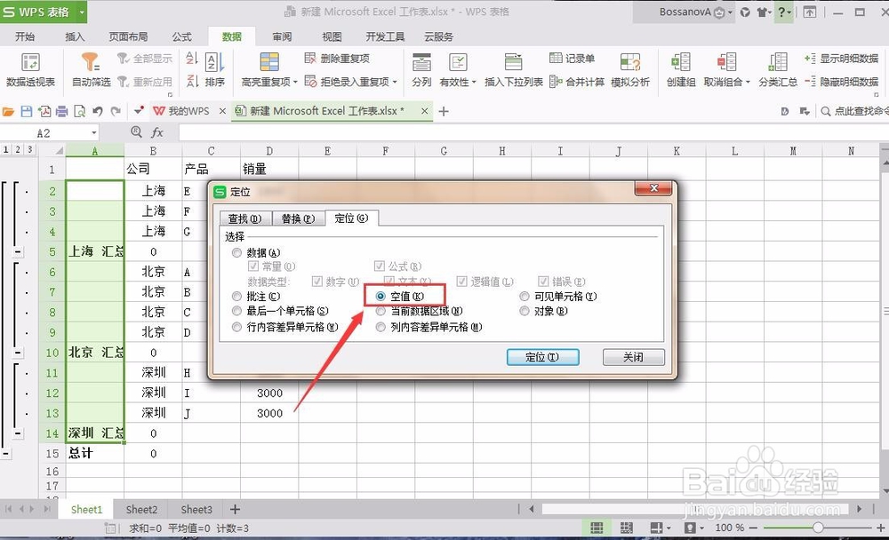Image resolution: width=889 pixels, height=540 pixels.
Task: Select the 批注 (Comments) radio button
Action: click(x=236, y=295)
